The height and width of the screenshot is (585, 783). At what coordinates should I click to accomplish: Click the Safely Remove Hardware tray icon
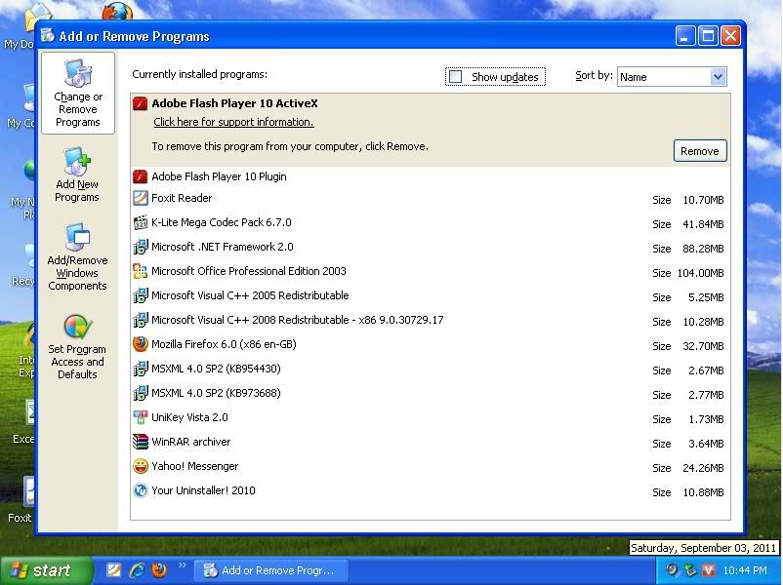pyautogui.click(x=690, y=570)
